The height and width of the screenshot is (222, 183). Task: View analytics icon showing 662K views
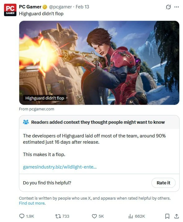point(131,216)
